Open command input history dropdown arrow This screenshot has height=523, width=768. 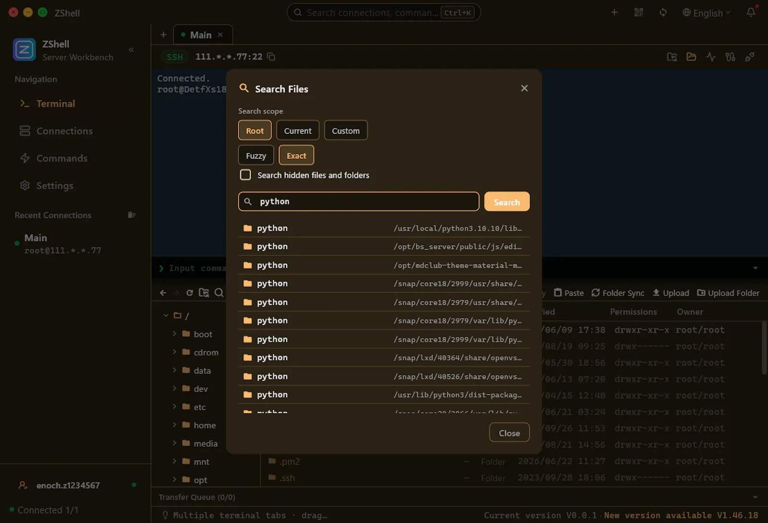pos(755,268)
